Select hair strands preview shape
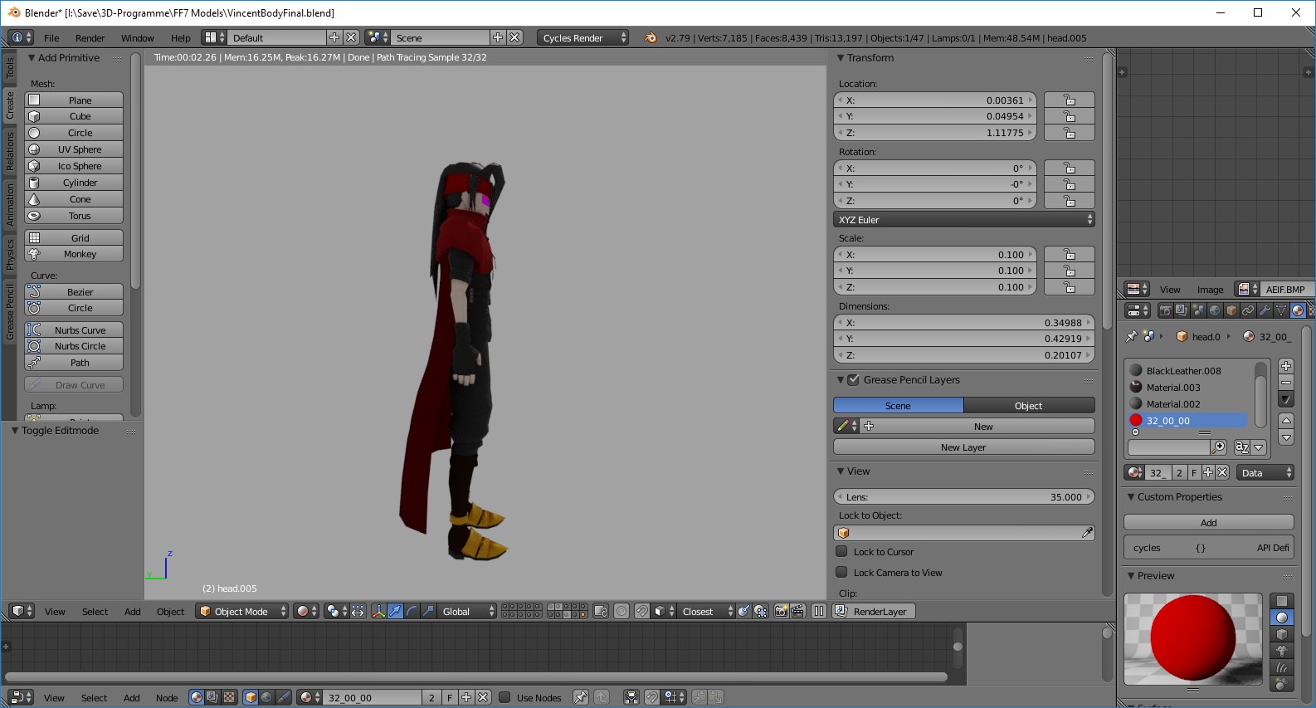 (1282, 667)
